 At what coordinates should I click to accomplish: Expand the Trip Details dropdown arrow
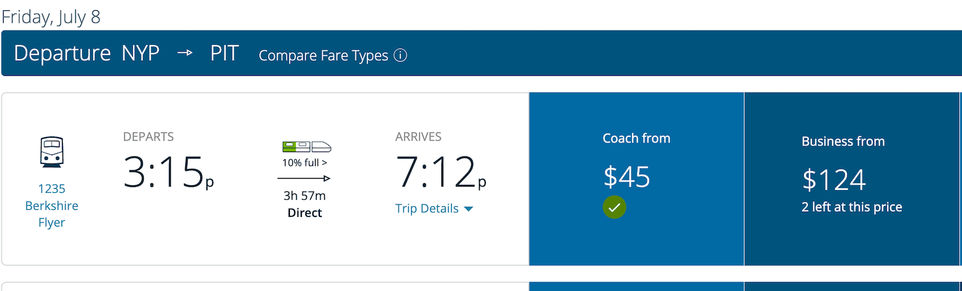[x=468, y=209]
